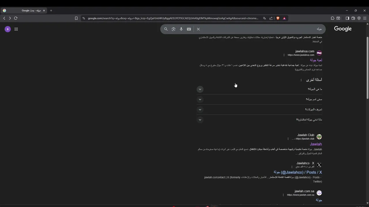This screenshot has height=207, width=369.
Task: Go forward using the browser forward arrow
Action: 10,18
